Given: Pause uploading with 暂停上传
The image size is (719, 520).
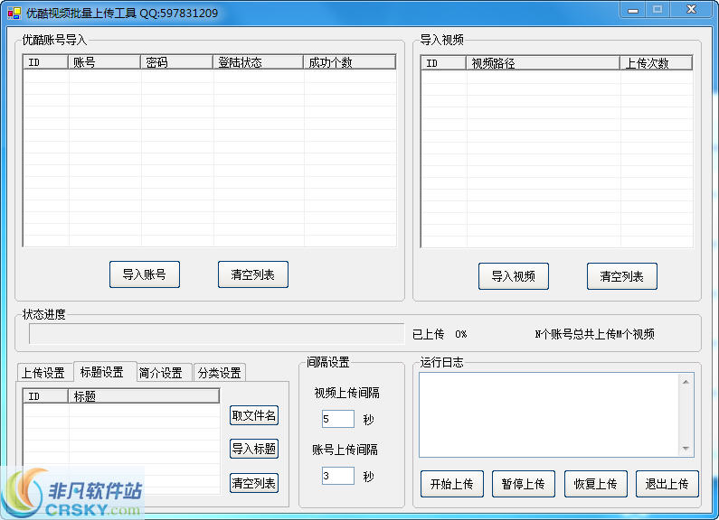Looking at the screenshot, I should 524,484.
